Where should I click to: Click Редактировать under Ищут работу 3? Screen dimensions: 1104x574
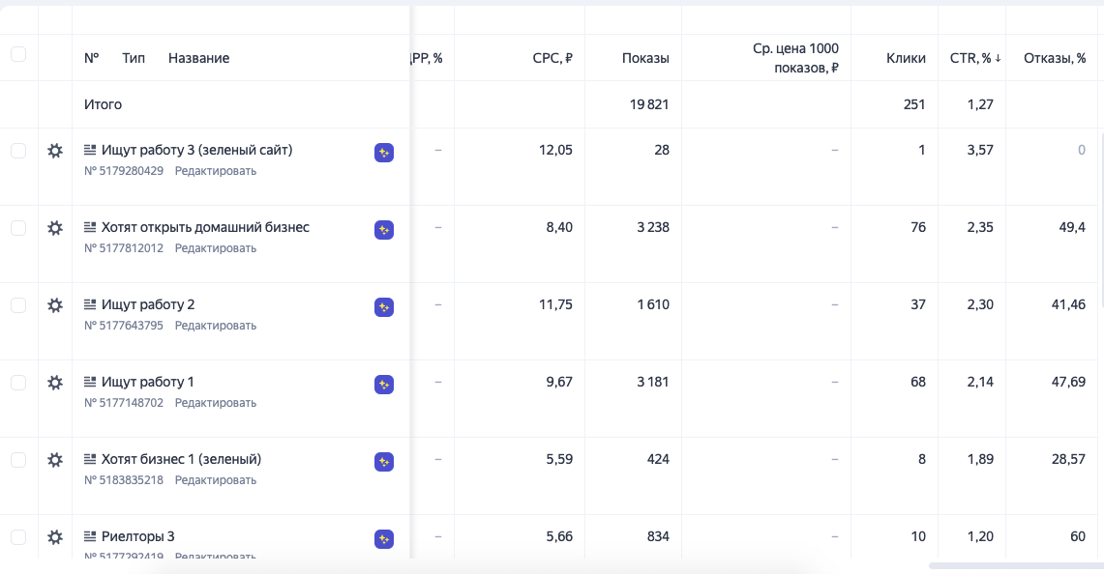[215, 171]
